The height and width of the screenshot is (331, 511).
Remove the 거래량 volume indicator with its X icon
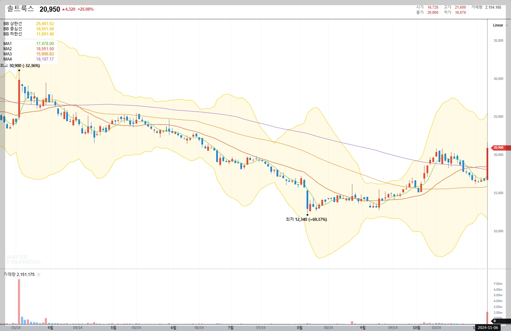(x=39, y=275)
